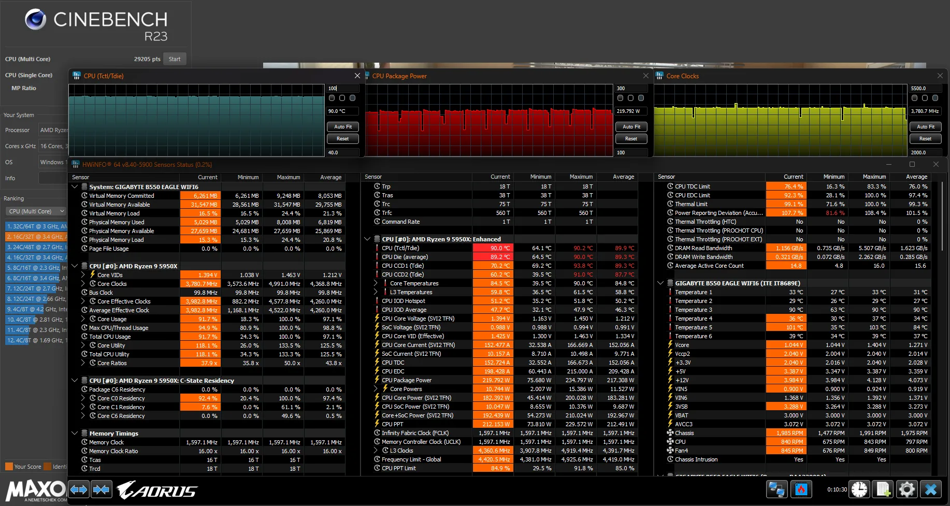Open HWiNFO sensor settings gear icon
This screenshot has height=506, width=950.
click(x=907, y=489)
